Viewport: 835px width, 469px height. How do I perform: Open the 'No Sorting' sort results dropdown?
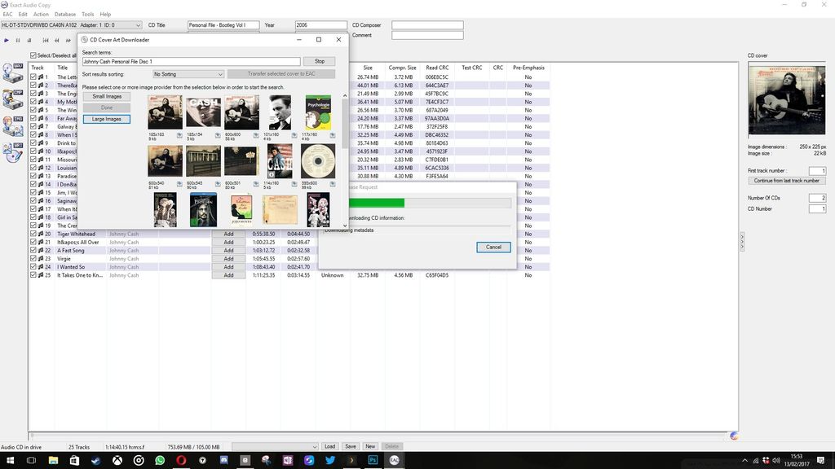pyautogui.click(x=188, y=74)
